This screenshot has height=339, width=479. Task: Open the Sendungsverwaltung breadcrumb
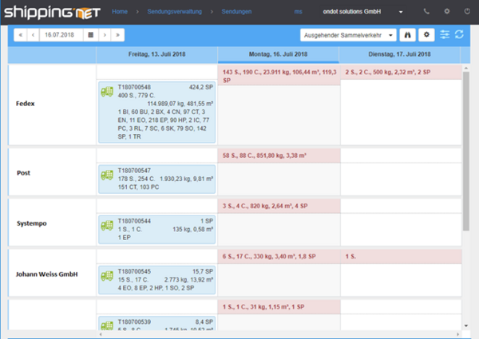click(x=179, y=12)
